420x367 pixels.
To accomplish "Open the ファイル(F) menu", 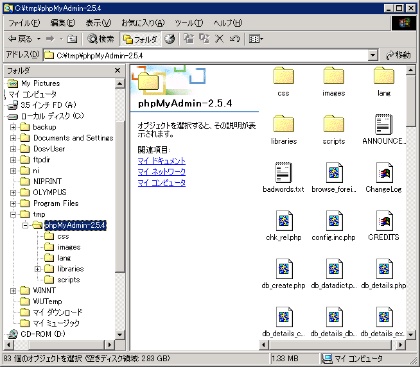I will pyautogui.click(x=24, y=23).
